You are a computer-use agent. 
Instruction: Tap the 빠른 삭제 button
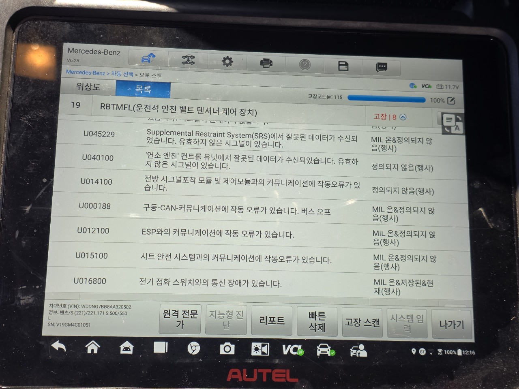317,321
